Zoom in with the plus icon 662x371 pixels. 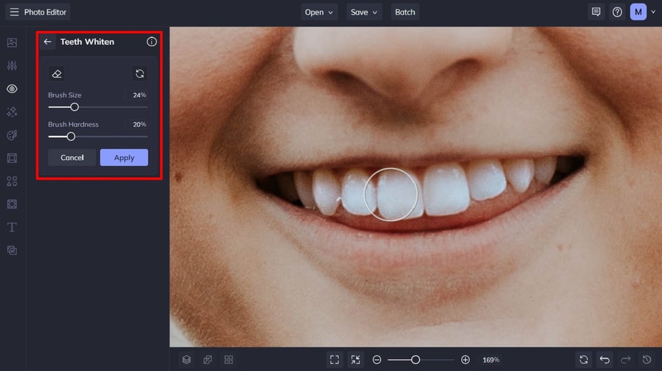(x=465, y=360)
